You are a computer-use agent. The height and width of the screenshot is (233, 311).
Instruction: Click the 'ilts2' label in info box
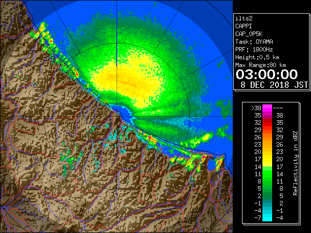click(x=244, y=18)
